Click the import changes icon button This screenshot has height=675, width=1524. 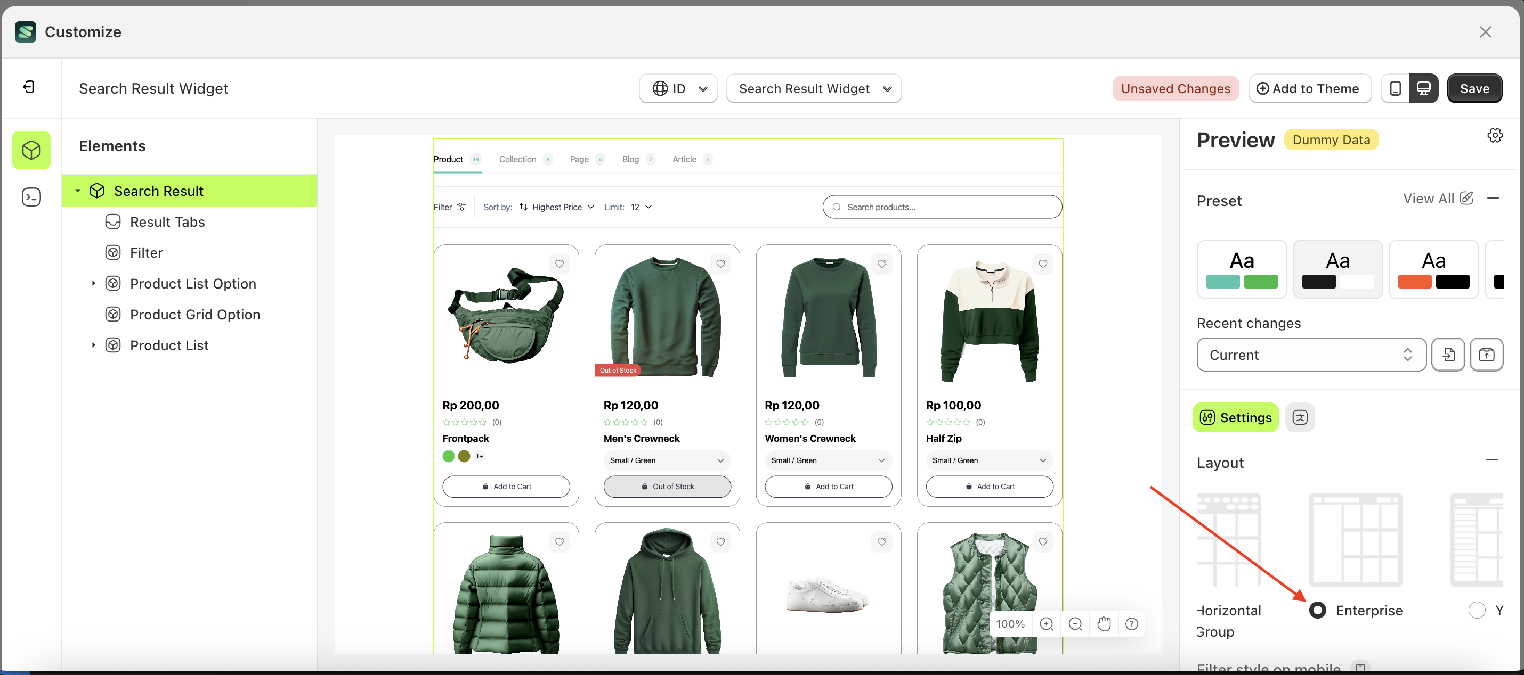pyautogui.click(x=1448, y=355)
